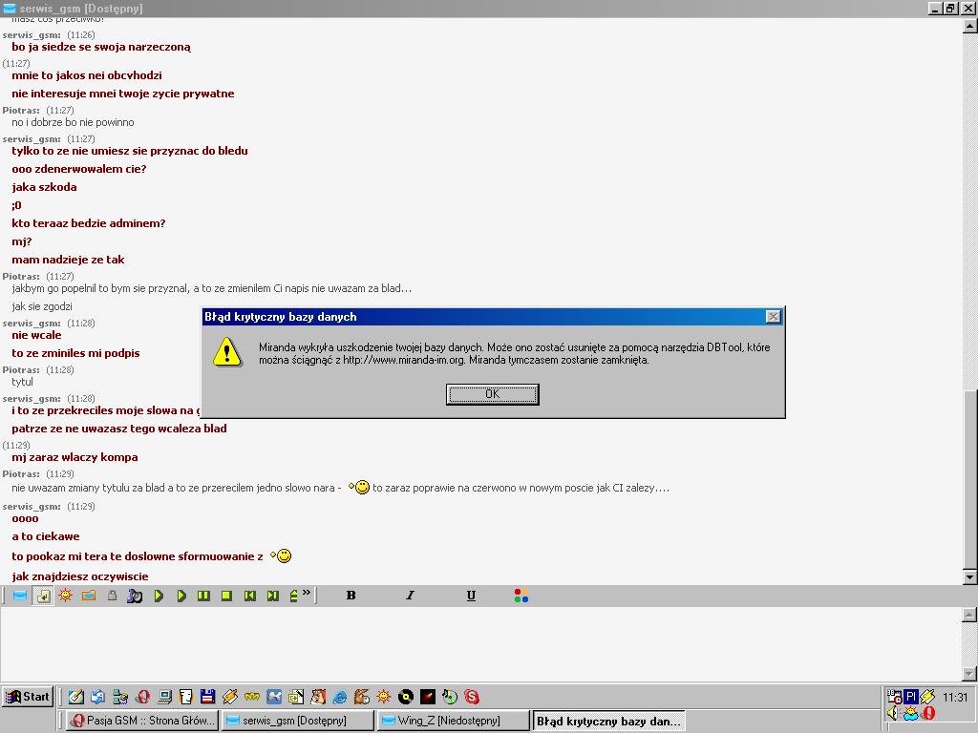Click the volume speaker tray icon

pyautogui.click(x=893, y=713)
